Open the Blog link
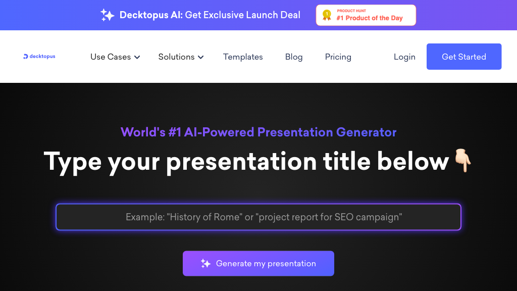The width and height of the screenshot is (517, 291). click(294, 57)
